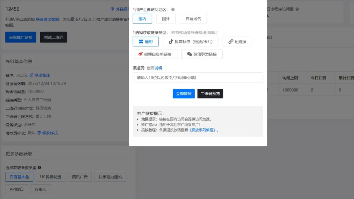Viewport: 354px width, 199px height.
Task: Click 链接有效期 value 2023/12/04 10:19:29
Action: [x=47, y=83]
